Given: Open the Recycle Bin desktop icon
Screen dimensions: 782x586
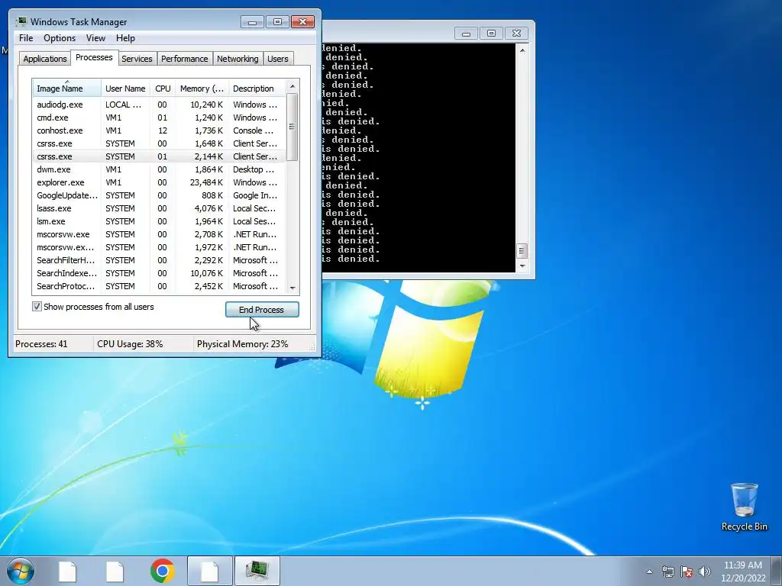Looking at the screenshot, I should coord(744,507).
